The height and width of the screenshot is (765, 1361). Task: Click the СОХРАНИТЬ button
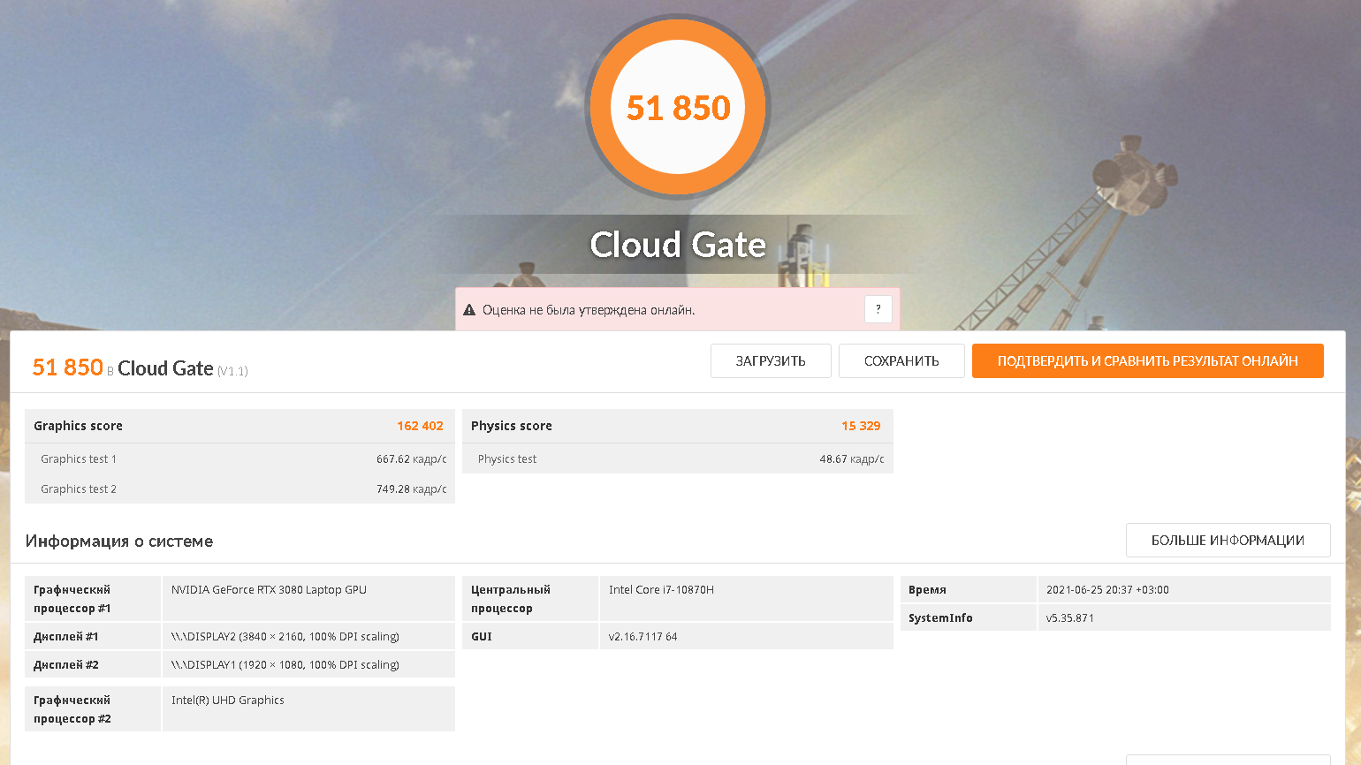pos(901,360)
